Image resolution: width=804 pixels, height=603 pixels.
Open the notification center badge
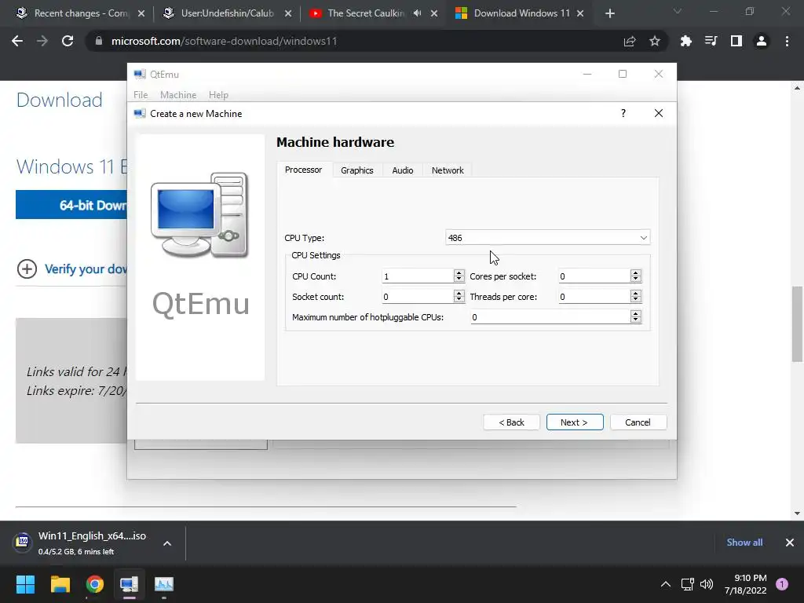coord(782,584)
